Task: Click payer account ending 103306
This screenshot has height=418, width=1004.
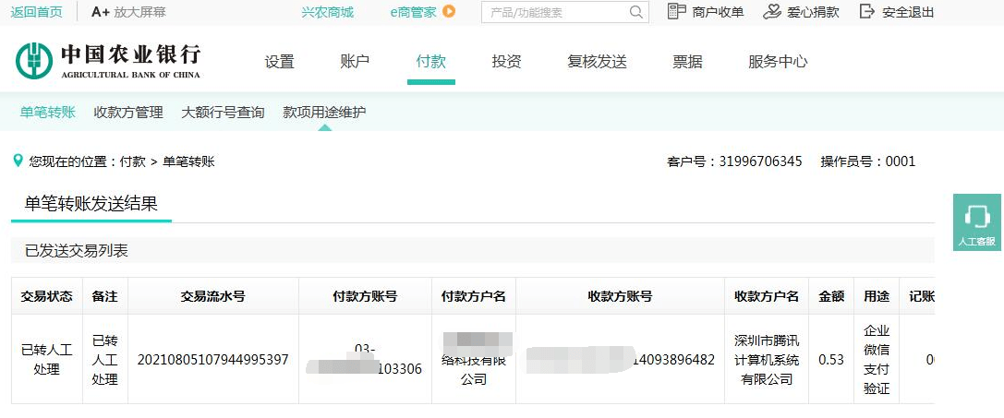Action: (365, 359)
